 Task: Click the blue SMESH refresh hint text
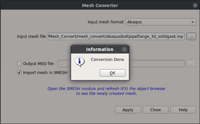106,91
